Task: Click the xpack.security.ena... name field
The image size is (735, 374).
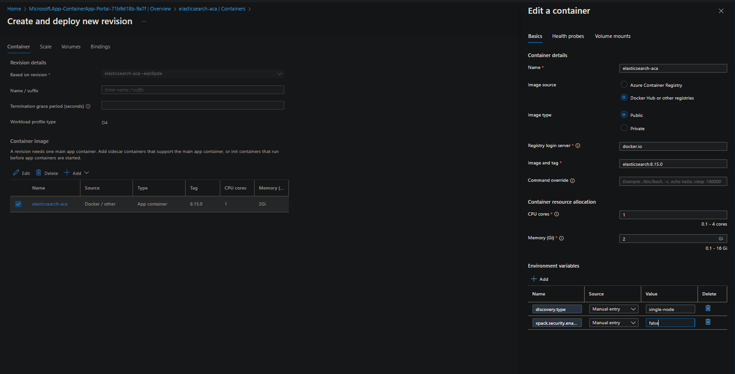Action: pyautogui.click(x=557, y=323)
